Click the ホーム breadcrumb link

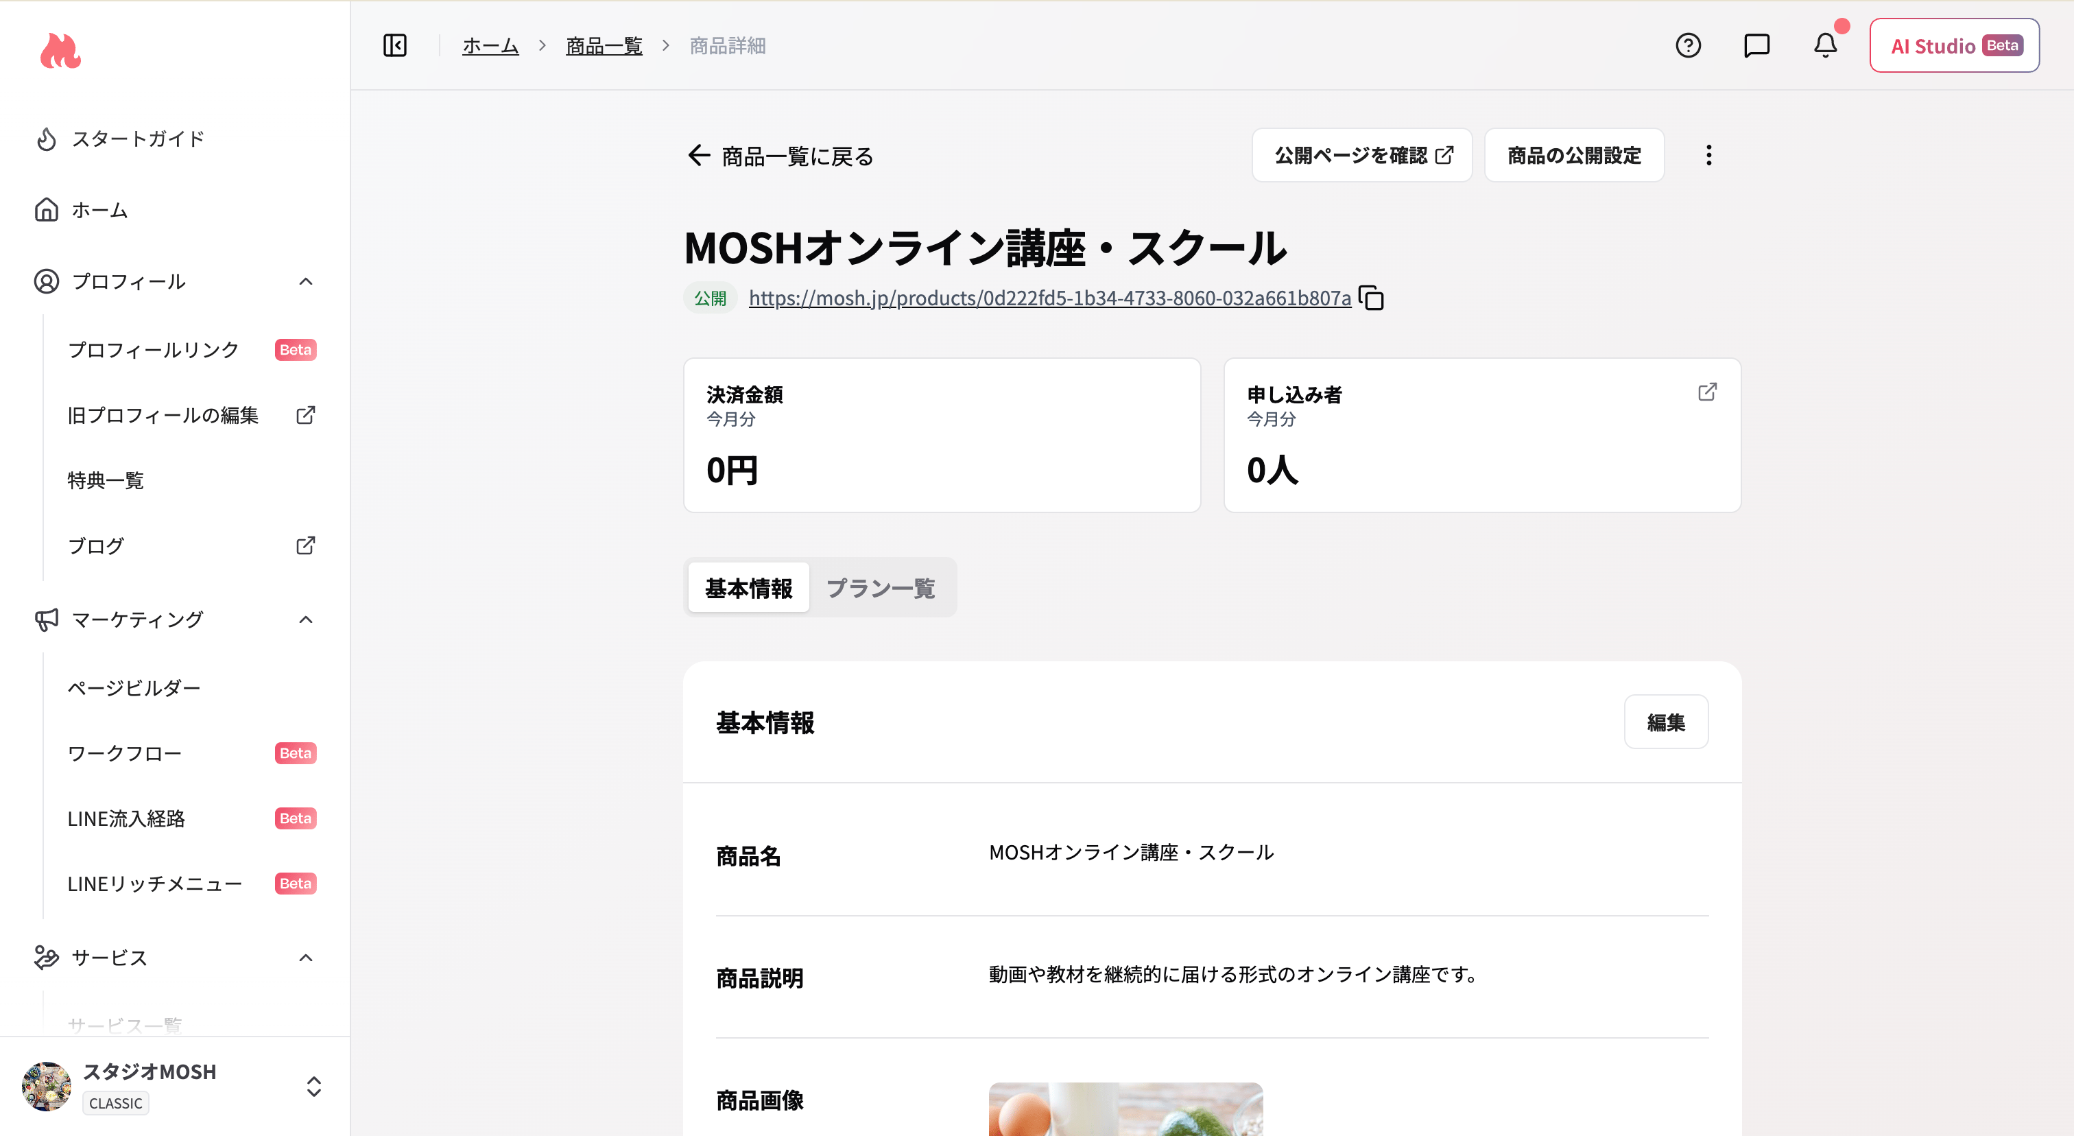point(490,46)
